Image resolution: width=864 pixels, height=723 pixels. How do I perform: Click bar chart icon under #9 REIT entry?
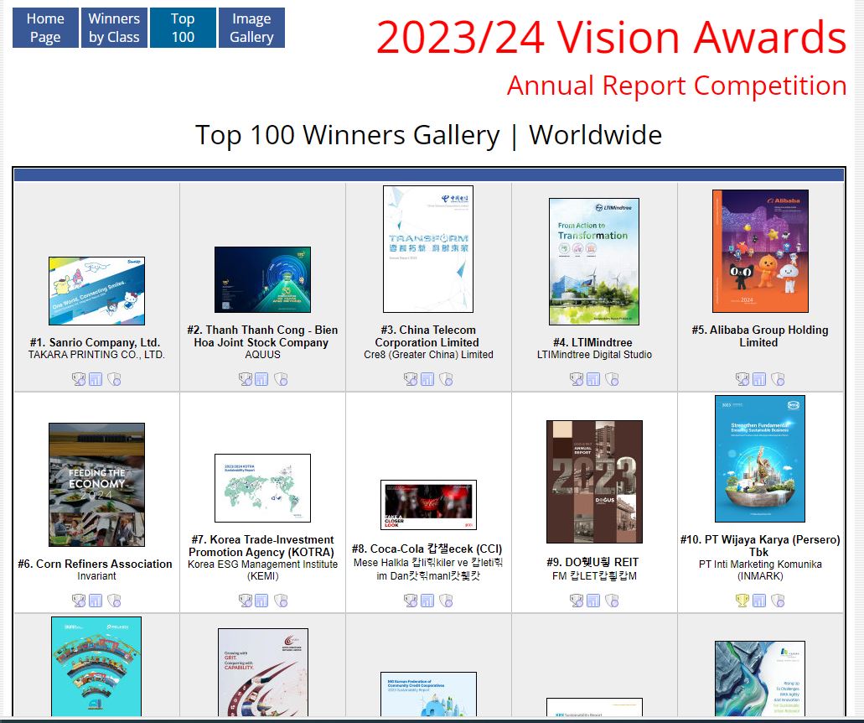tap(593, 600)
